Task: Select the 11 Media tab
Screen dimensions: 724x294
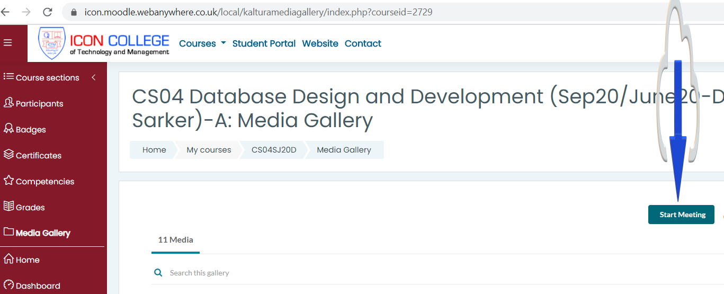Action: point(175,240)
